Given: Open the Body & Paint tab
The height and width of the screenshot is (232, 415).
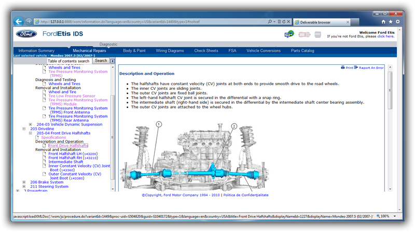Looking at the screenshot, I should [x=134, y=50].
